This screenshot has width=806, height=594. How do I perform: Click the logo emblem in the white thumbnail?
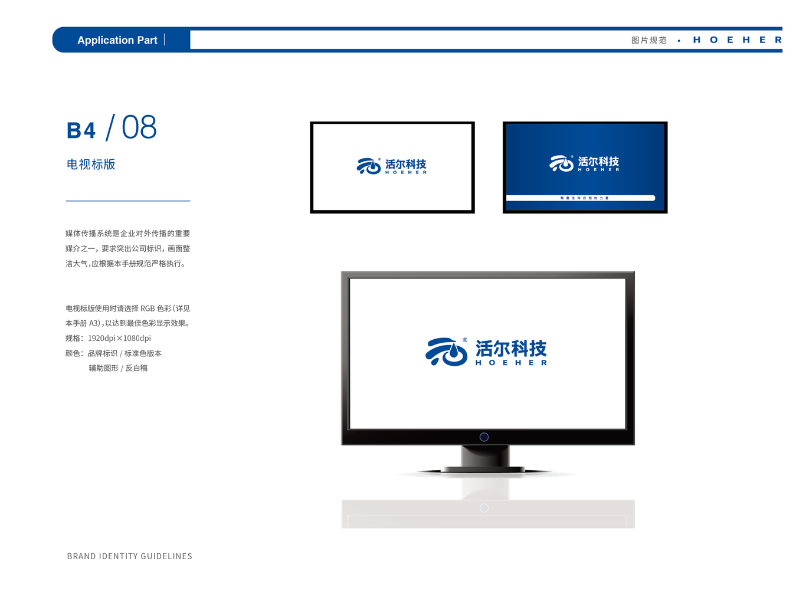(369, 166)
